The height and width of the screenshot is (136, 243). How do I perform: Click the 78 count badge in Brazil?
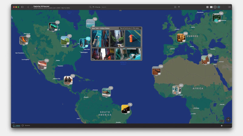coord(130,105)
